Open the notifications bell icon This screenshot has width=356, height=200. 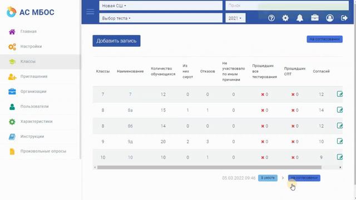pyautogui.click(x=300, y=18)
